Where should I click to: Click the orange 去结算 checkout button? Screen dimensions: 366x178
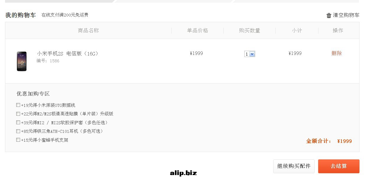[339, 166]
